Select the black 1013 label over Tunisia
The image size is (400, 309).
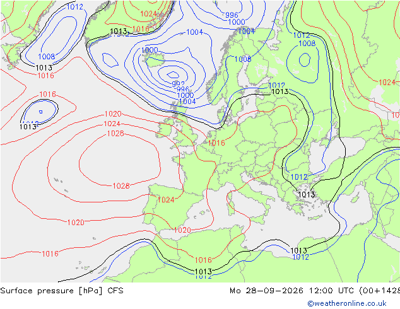pos(203,272)
